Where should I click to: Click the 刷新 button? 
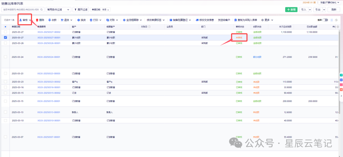point(334,10)
